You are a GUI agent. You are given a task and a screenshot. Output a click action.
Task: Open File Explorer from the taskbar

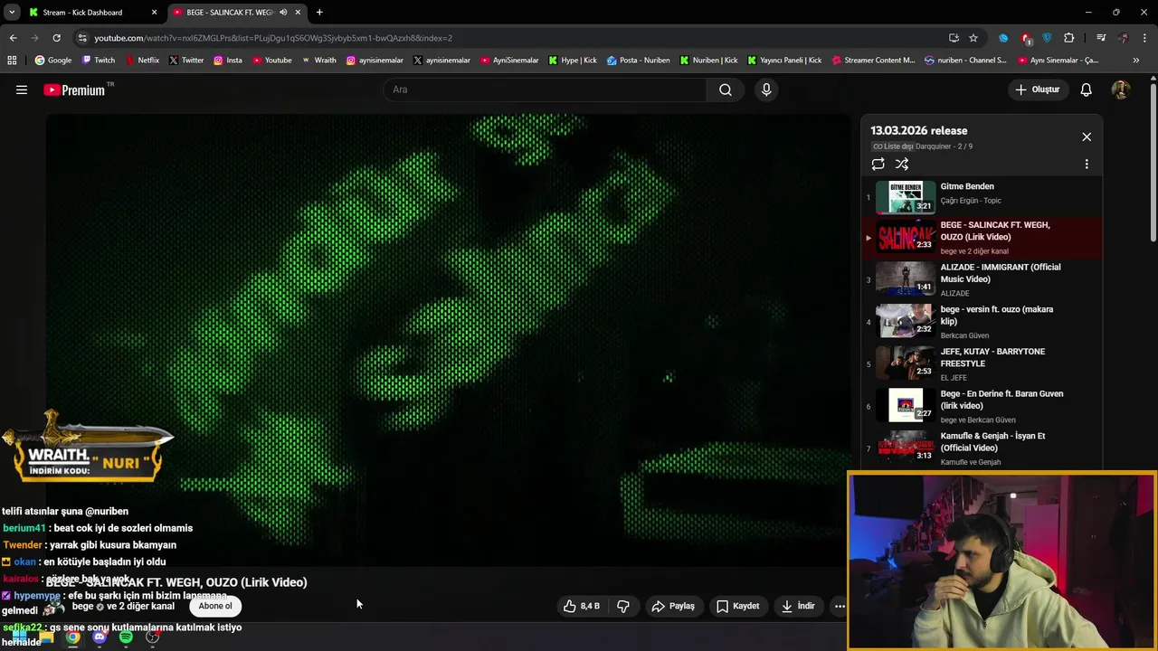[46, 637]
